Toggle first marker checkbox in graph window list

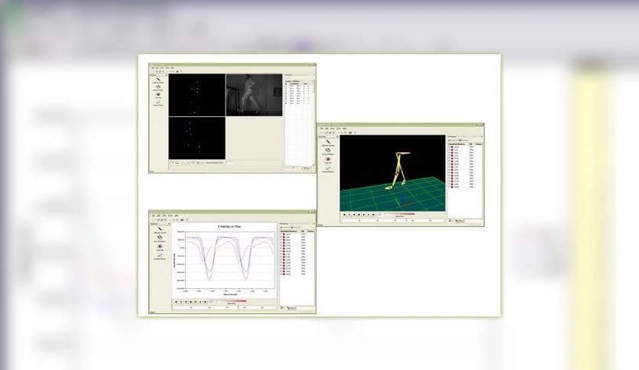pos(281,234)
